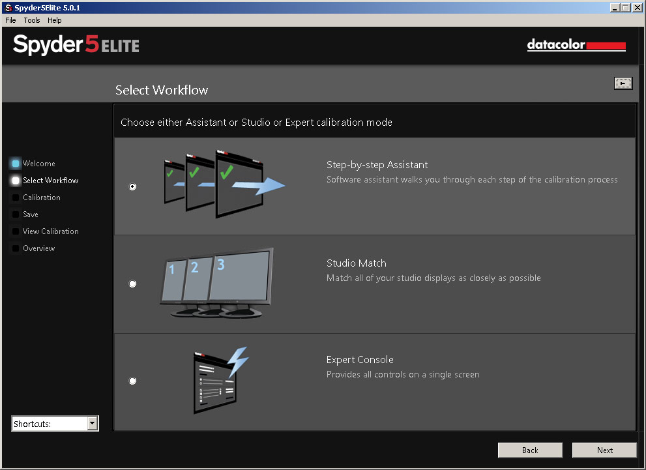Click 'Software assistant walks you through' description

[472, 180]
